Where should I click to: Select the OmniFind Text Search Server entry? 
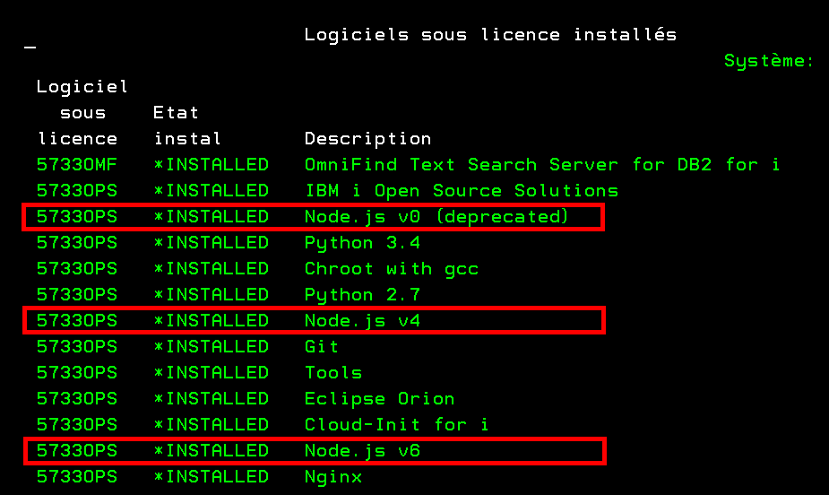[541, 165]
